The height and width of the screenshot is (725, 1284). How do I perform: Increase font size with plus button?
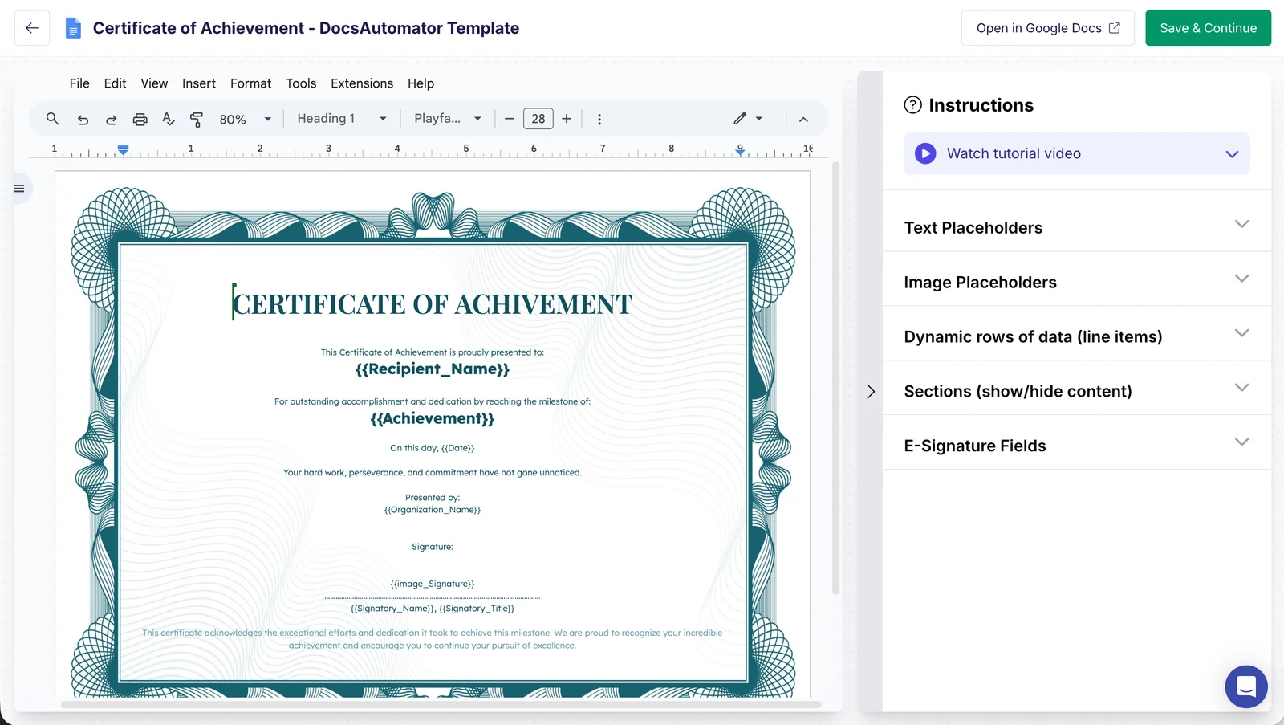tap(567, 119)
